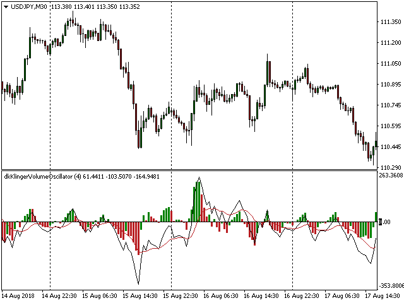Click the 111.200 price scale label
Image resolution: width=404 pixels, height=303 pixels.
point(391,43)
